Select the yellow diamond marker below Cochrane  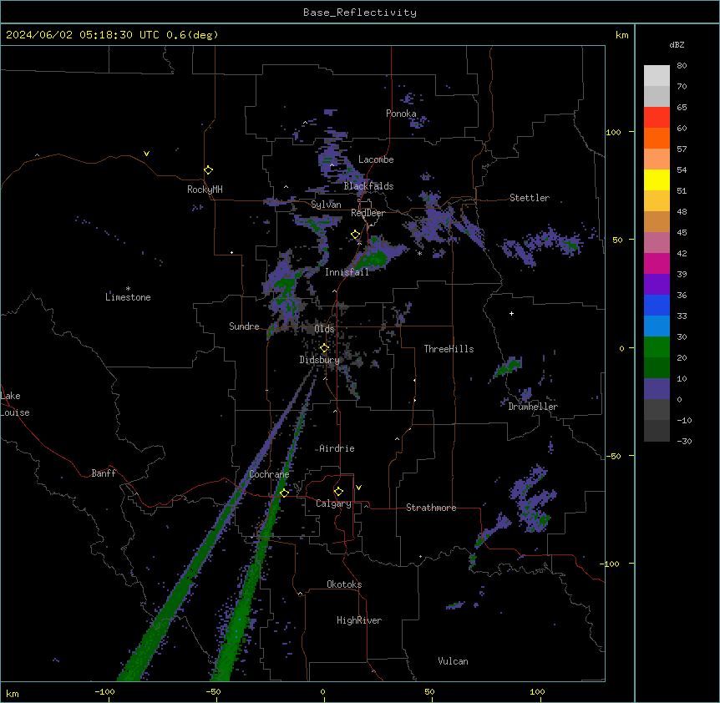[x=284, y=493]
